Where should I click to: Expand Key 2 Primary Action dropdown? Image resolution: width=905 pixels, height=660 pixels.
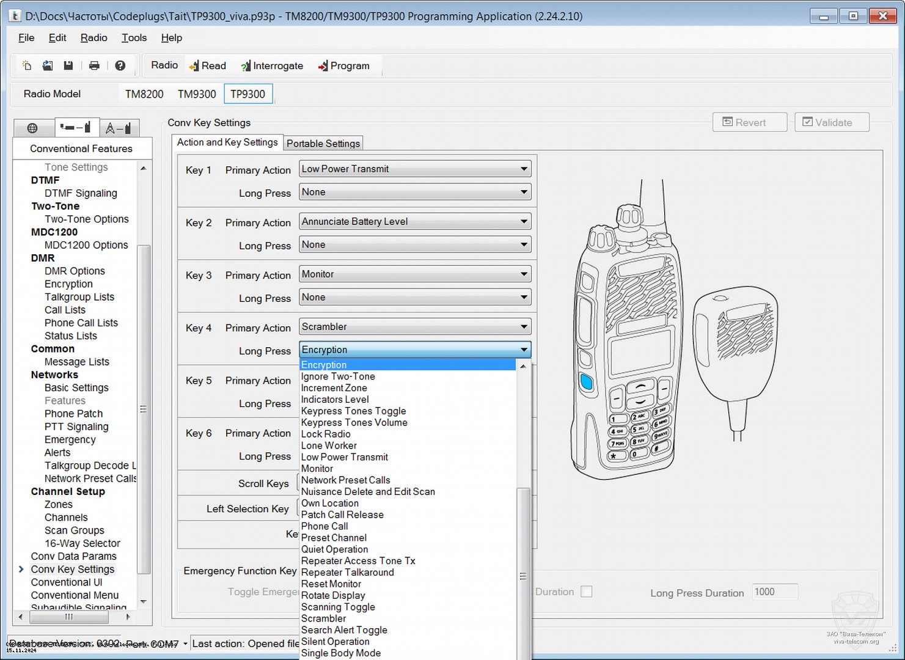pyautogui.click(x=415, y=222)
